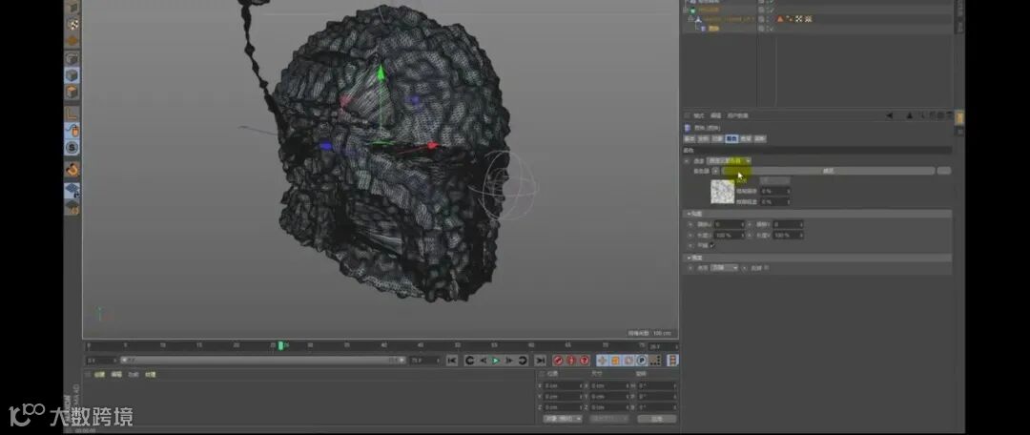Click the timeline layout film-strip icon
Viewport: 1030px width, 435px height.
click(x=673, y=361)
